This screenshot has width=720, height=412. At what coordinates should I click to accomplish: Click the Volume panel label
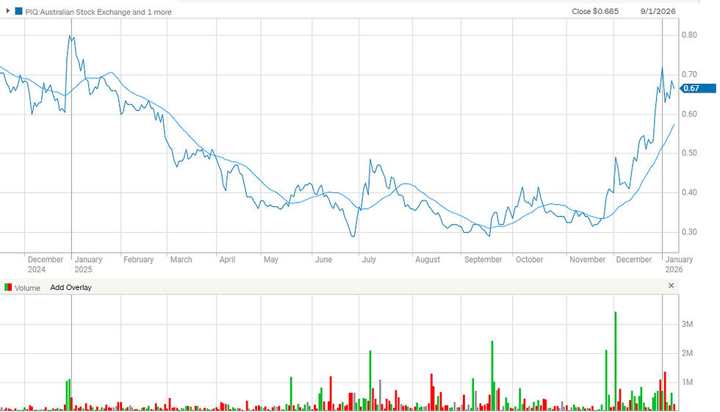pos(28,288)
